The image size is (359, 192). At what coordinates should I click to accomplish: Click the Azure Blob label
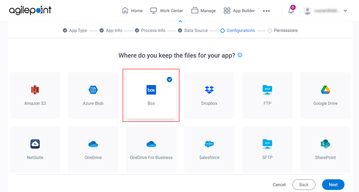click(93, 103)
